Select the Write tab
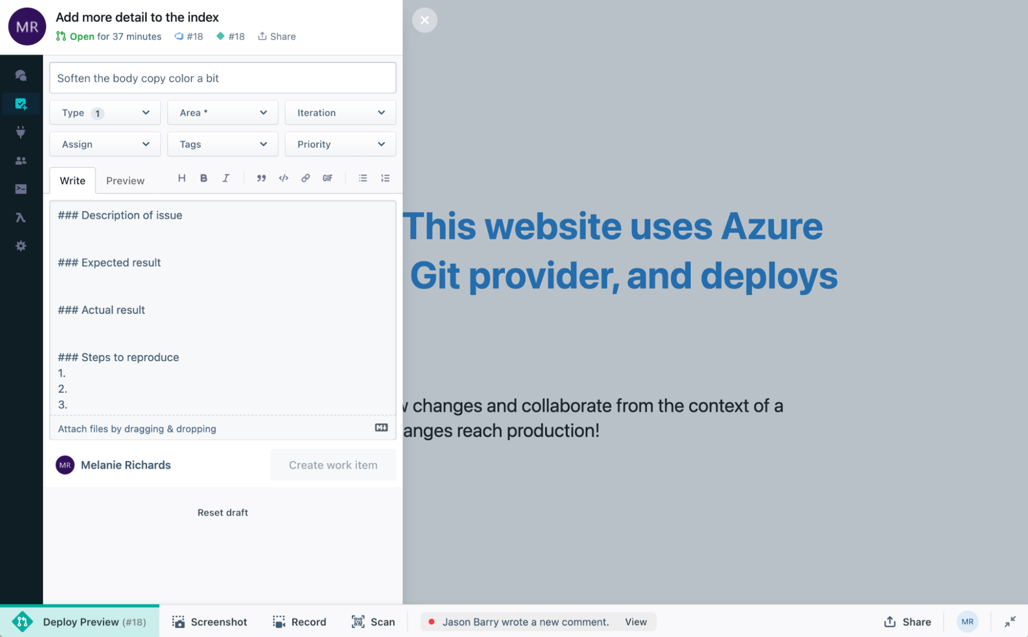Viewport: 1028px width, 637px height. click(73, 181)
